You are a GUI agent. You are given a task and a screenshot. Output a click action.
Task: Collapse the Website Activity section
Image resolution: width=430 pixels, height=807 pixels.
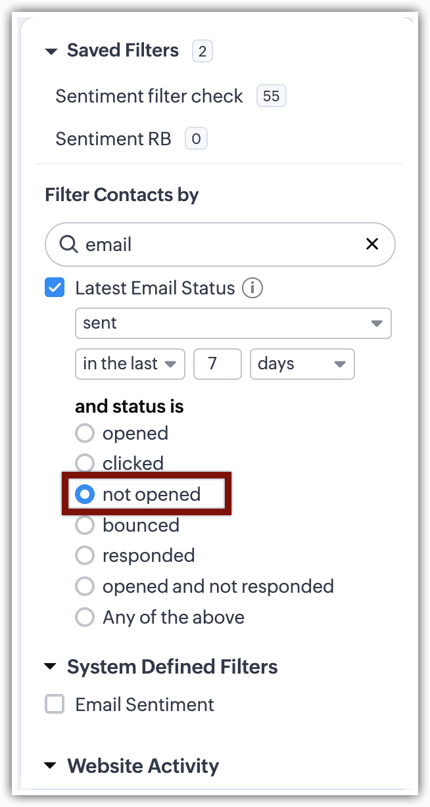pyautogui.click(x=51, y=766)
